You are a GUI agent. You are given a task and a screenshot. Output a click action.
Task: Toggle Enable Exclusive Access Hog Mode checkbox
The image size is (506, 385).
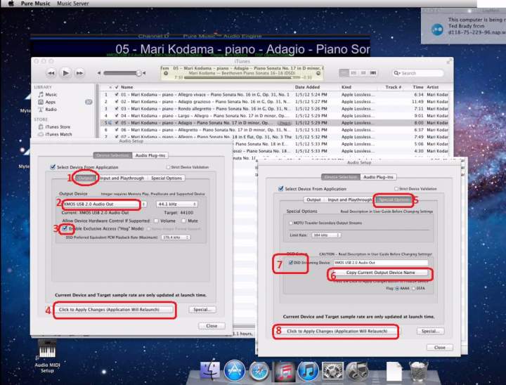pos(65,228)
